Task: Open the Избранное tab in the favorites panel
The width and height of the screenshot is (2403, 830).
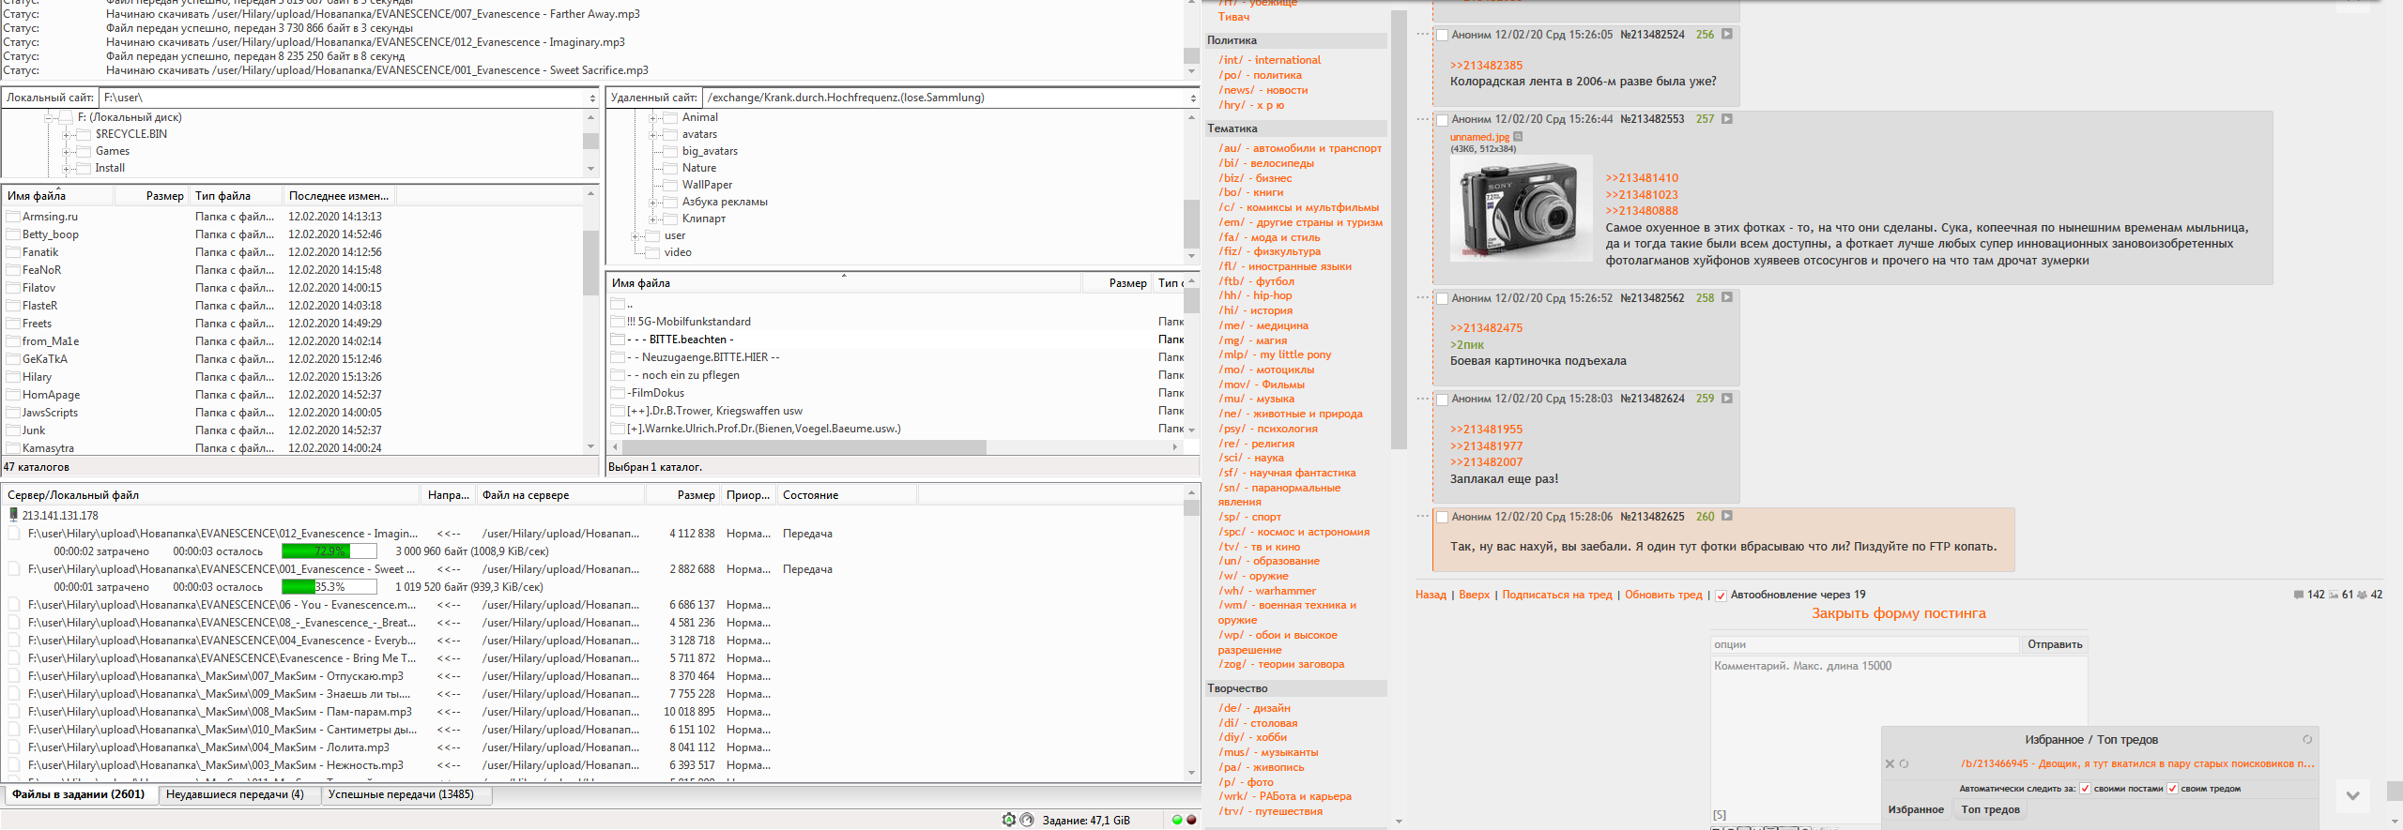Action: pos(1916,809)
